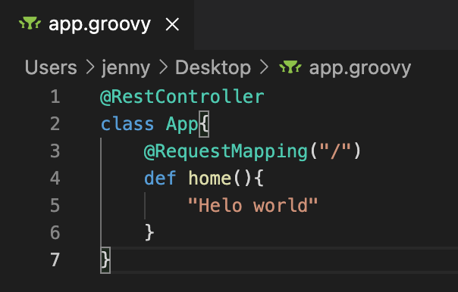Click line number 3 in the gutter
The image size is (458, 292).
pyautogui.click(x=55, y=151)
